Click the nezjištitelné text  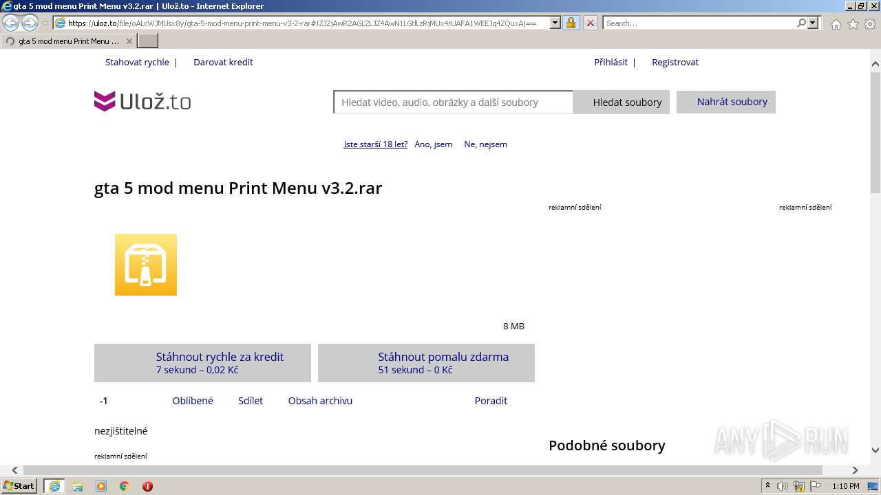[121, 431]
